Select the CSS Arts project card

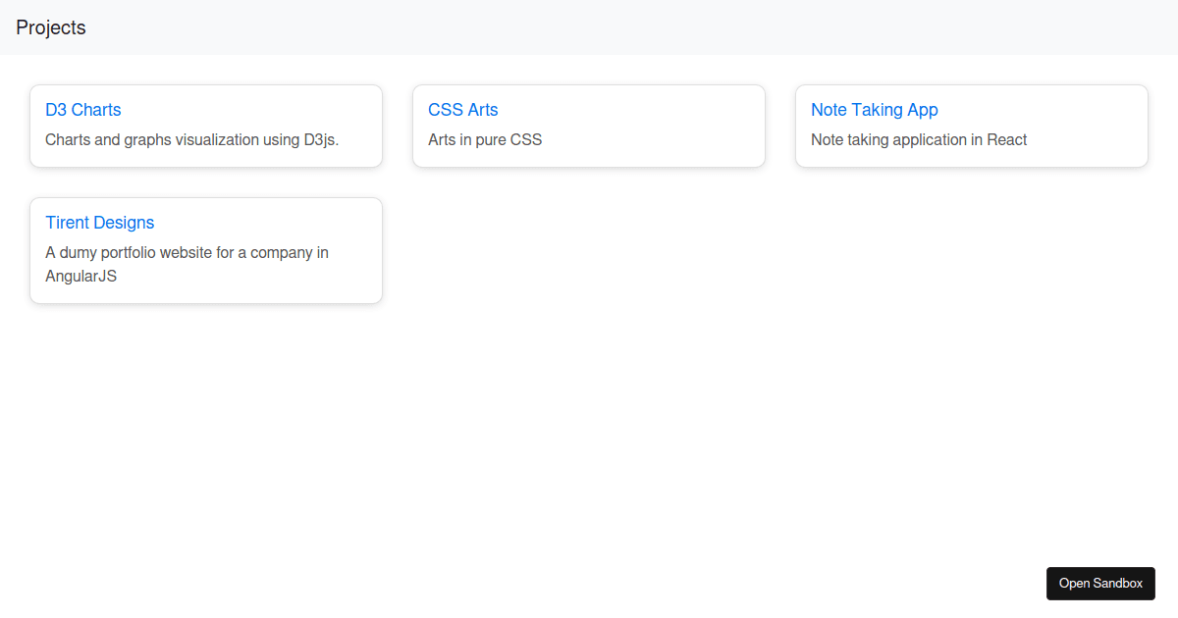coord(589,126)
